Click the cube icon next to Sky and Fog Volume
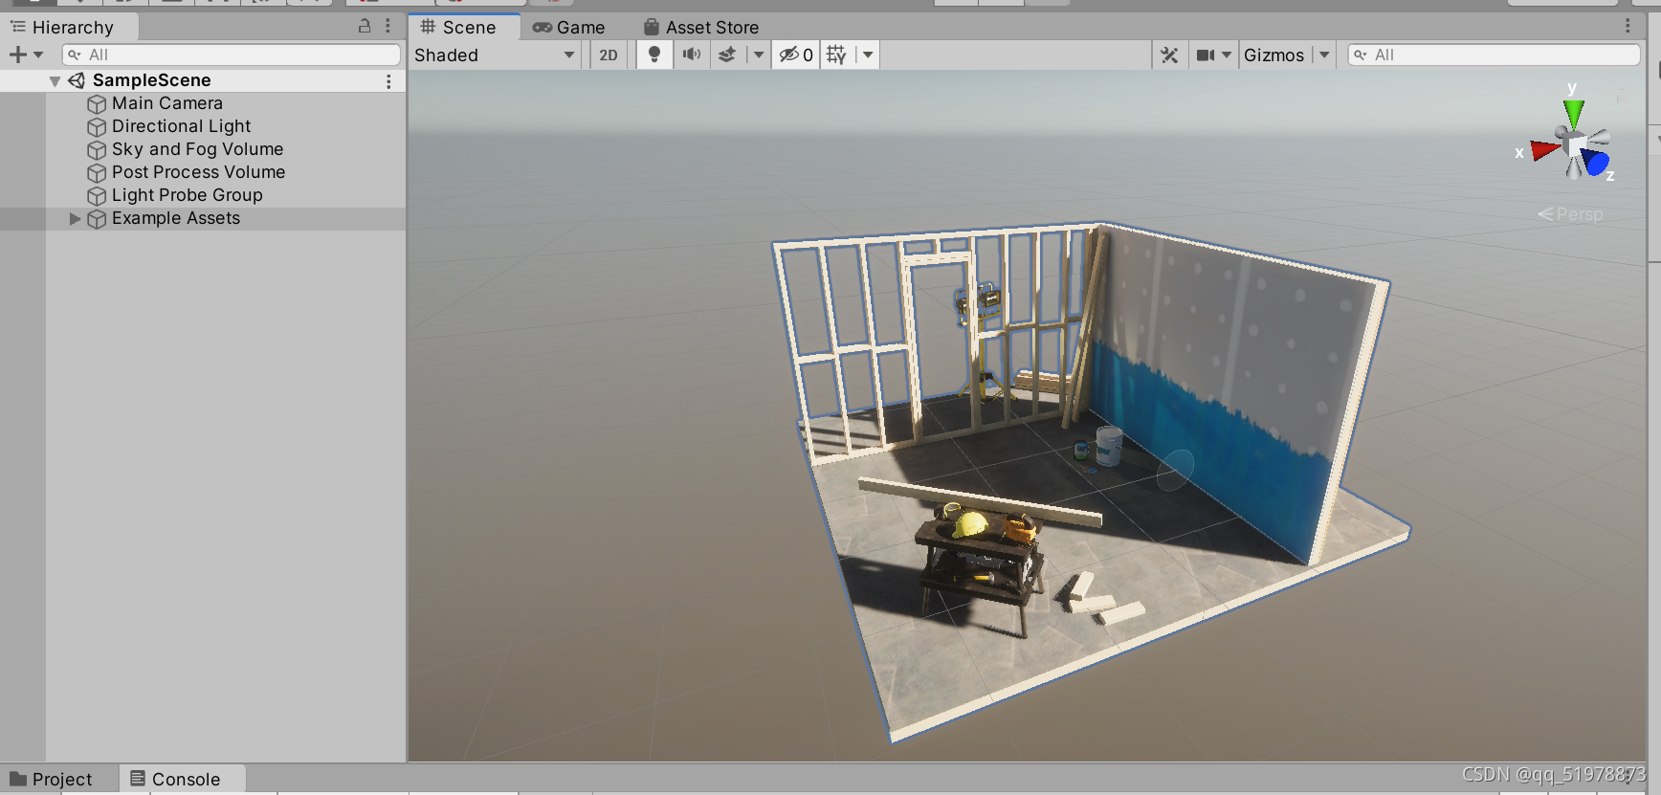Screen dimensions: 1661x795 (97, 150)
